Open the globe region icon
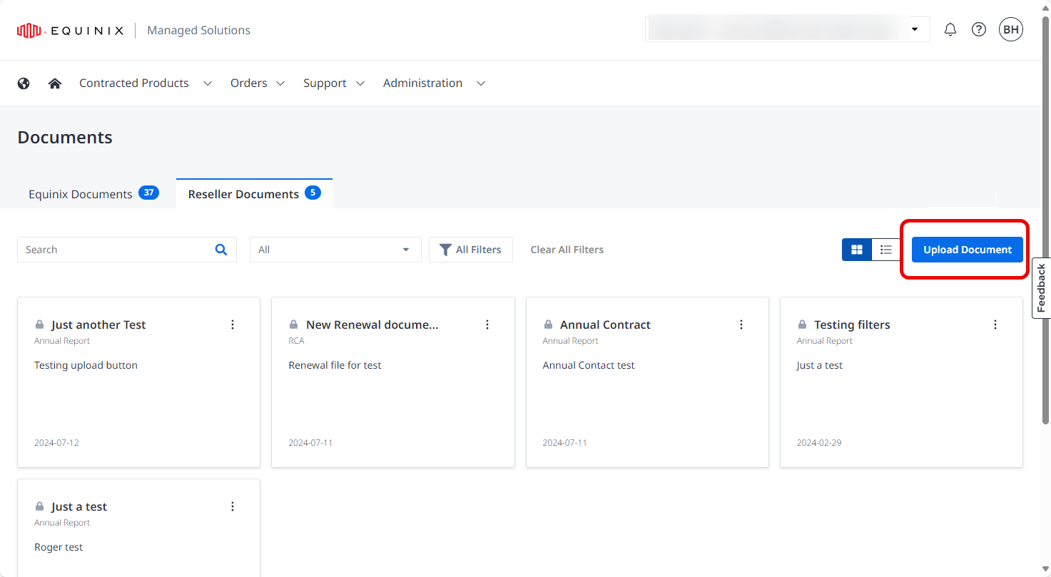This screenshot has height=577, width=1051. pos(24,83)
